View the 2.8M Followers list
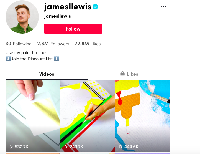 [x=53, y=44]
